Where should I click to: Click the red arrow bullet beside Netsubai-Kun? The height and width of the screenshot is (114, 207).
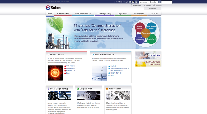click(65, 71)
